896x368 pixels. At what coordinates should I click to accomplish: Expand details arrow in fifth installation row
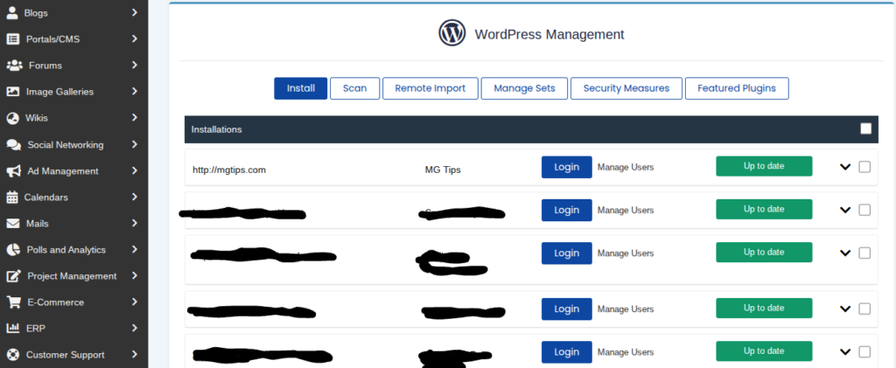tap(845, 351)
